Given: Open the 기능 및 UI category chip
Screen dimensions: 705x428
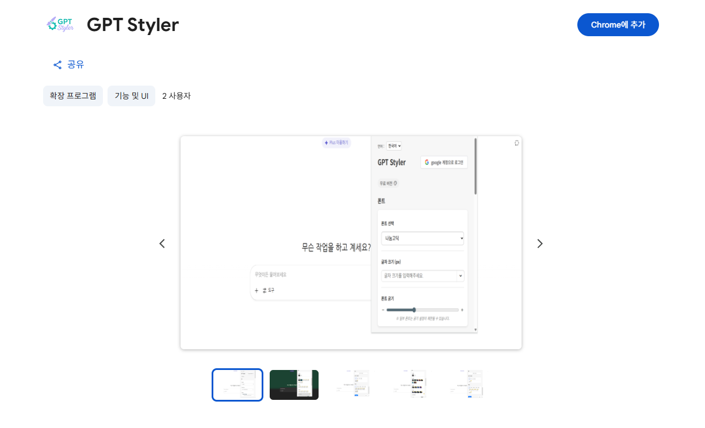Looking at the screenshot, I should (x=131, y=96).
